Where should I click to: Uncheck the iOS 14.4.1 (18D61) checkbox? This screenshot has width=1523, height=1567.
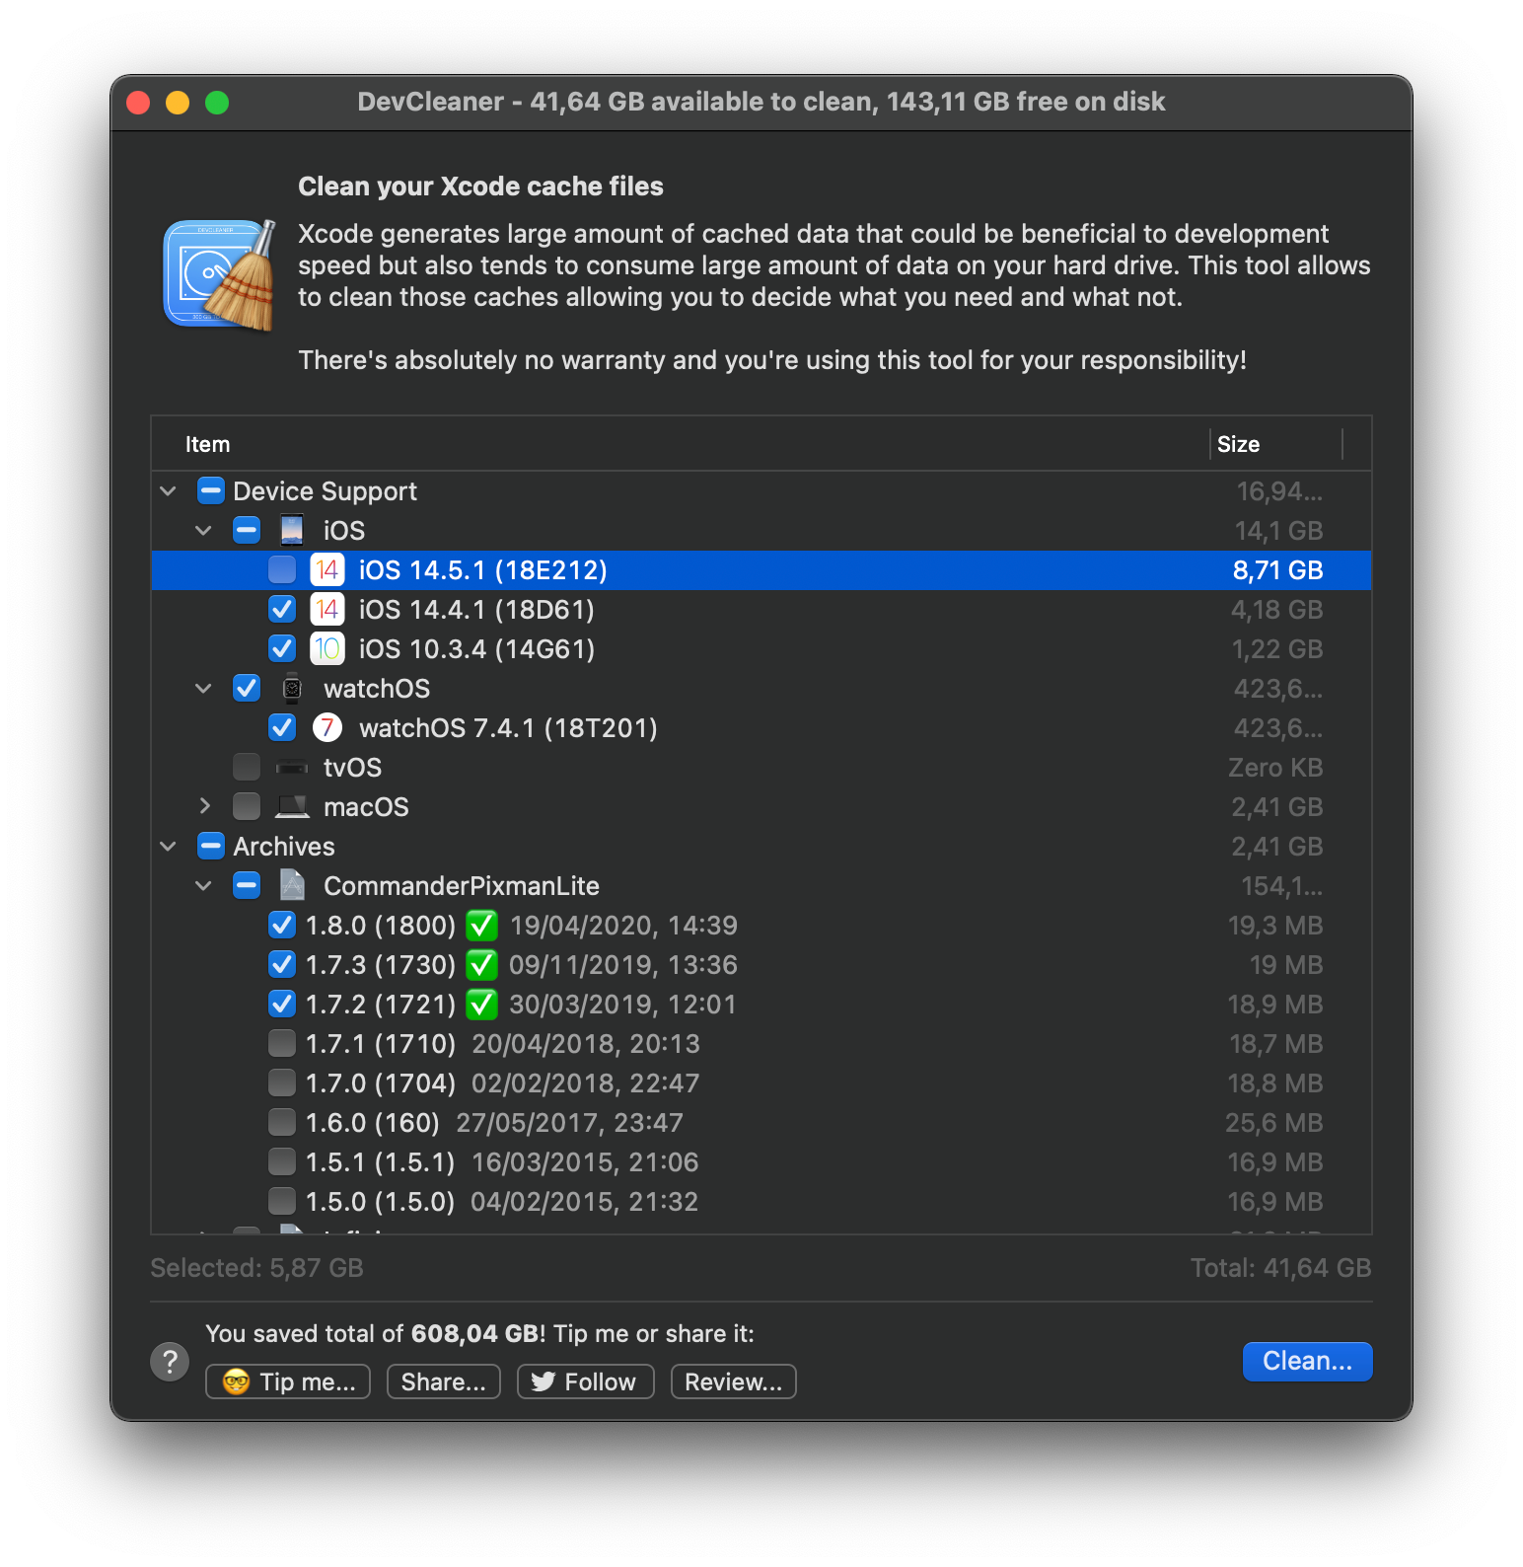tap(282, 610)
